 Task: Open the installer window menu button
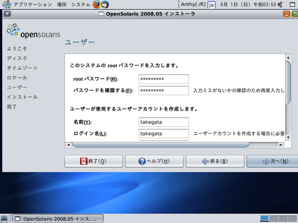(x=7, y=14)
